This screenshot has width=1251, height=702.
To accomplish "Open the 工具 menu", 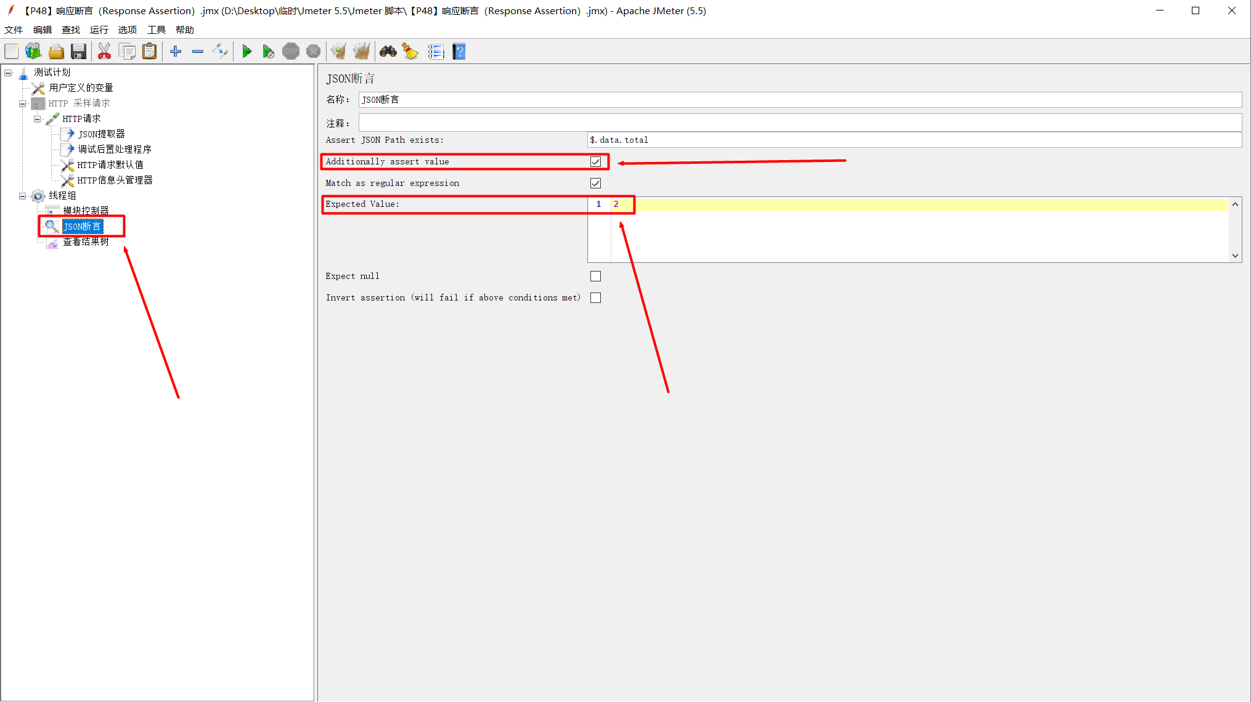I will (x=157, y=30).
